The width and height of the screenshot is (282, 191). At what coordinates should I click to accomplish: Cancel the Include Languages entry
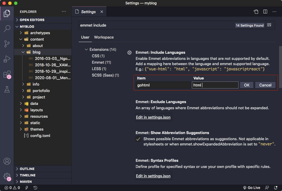(265, 85)
